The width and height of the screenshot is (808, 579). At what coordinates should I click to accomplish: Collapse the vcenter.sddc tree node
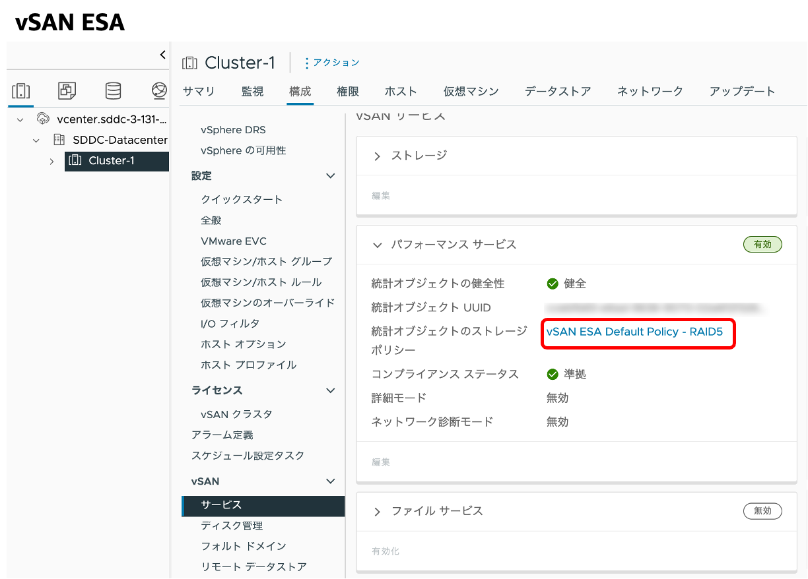[20, 119]
